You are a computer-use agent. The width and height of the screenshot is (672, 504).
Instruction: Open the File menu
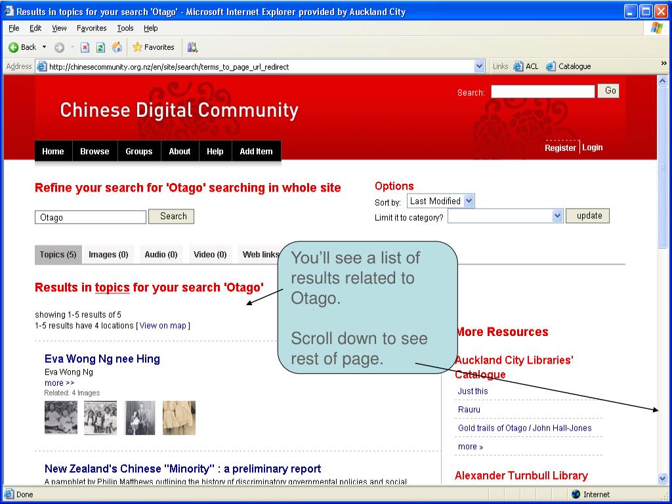click(x=14, y=28)
